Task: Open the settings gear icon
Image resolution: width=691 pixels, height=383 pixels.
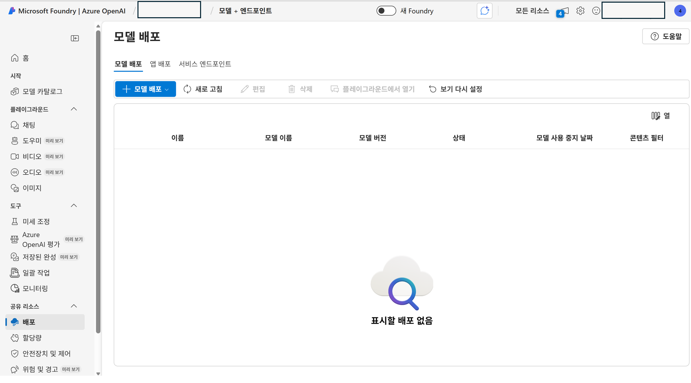Action: point(580,11)
